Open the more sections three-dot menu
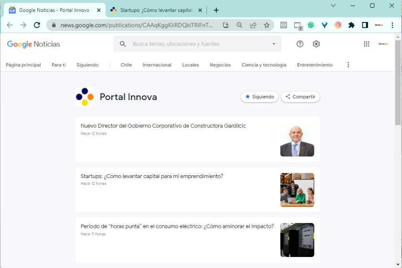This screenshot has height=268, width=402. click(x=348, y=65)
